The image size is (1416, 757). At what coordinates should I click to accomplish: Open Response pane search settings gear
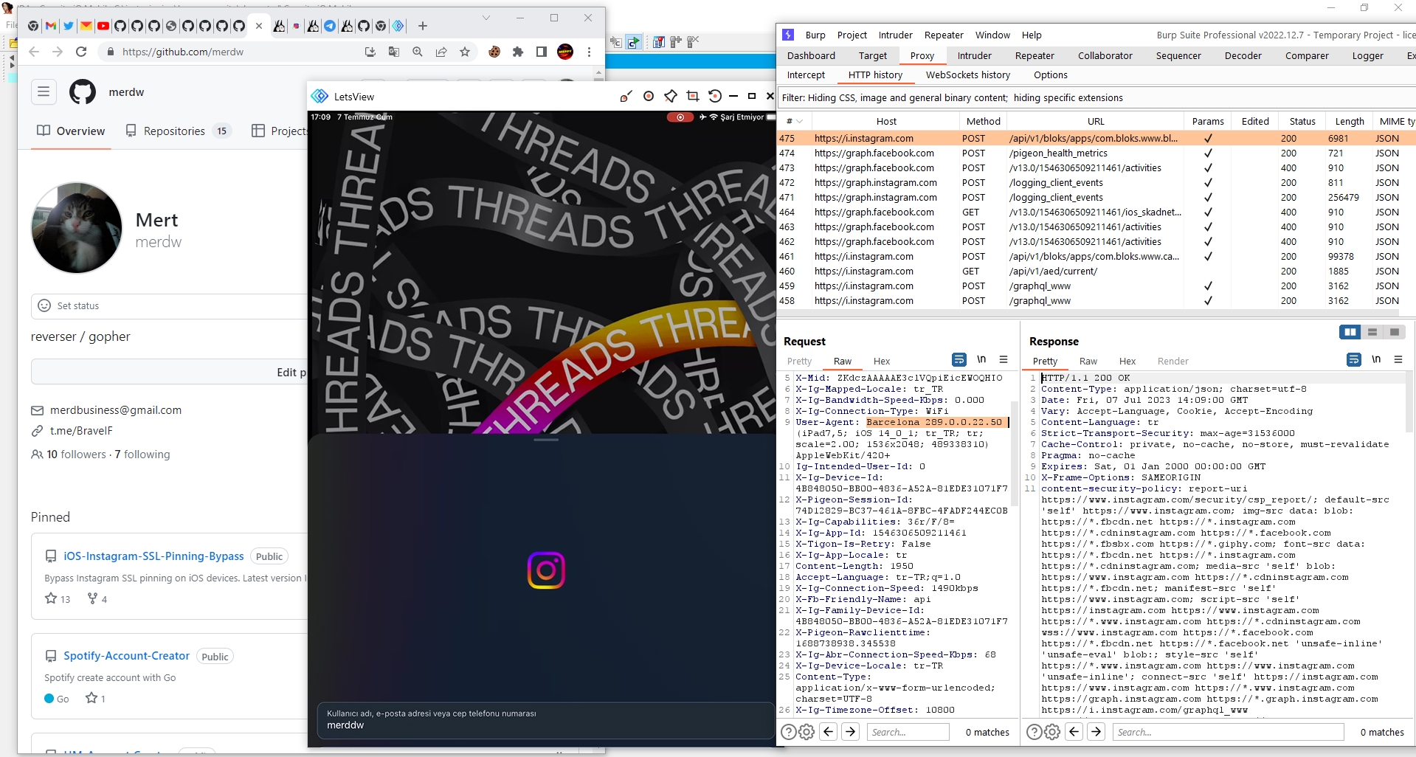1052,732
